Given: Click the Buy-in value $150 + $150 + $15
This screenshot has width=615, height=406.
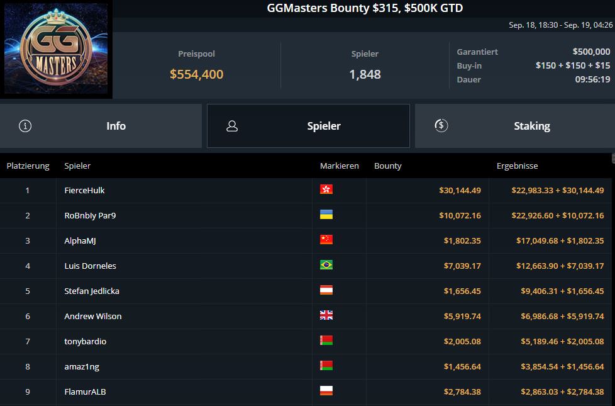Looking at the screenshot, I should click(573, 65).
